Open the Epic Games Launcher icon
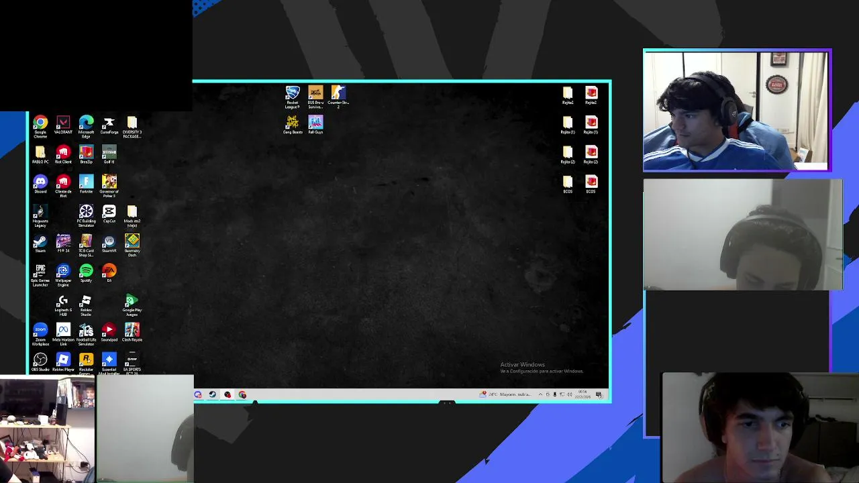Viewport: 859px width, 483px height. pos(40,275)
